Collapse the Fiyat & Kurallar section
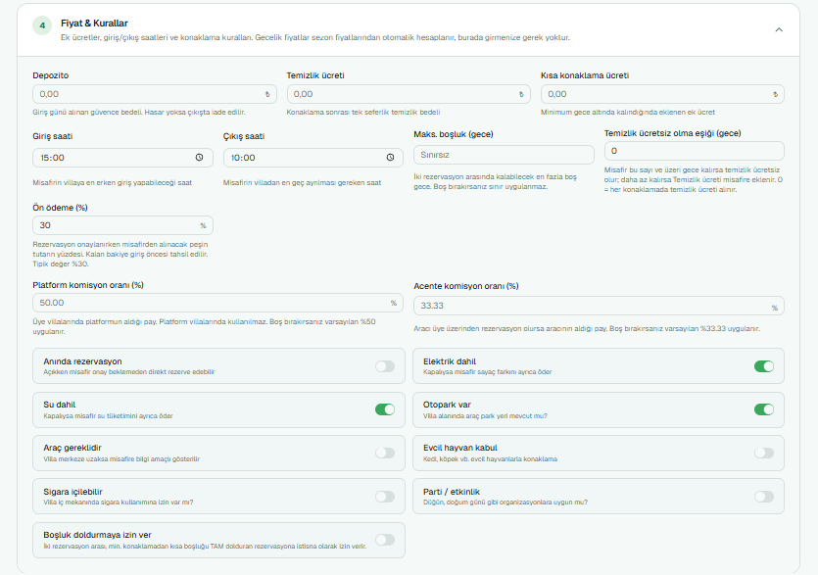Image resolution: width=818 pixels, height=575 pixels. pyautogui.click(x=779, y=29)
